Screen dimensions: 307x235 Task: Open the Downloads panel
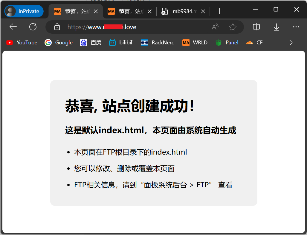276,27
